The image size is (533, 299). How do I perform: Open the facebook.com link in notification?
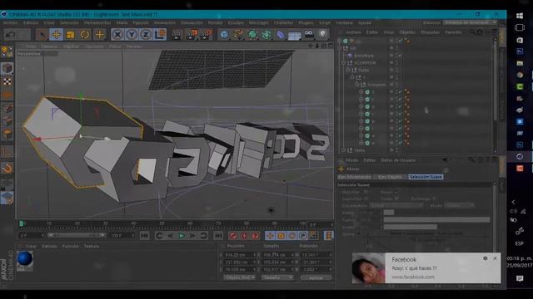tap(413, 277)
